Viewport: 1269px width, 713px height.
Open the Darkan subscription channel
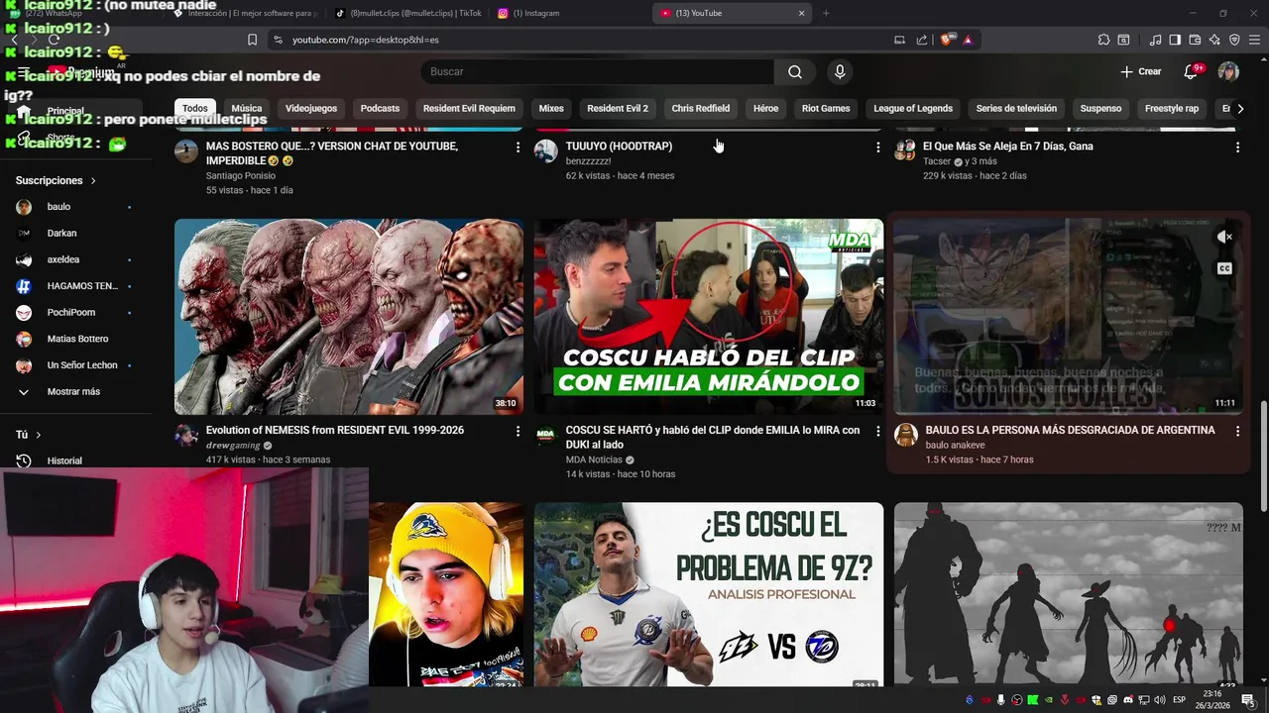[x=75, y=233]
